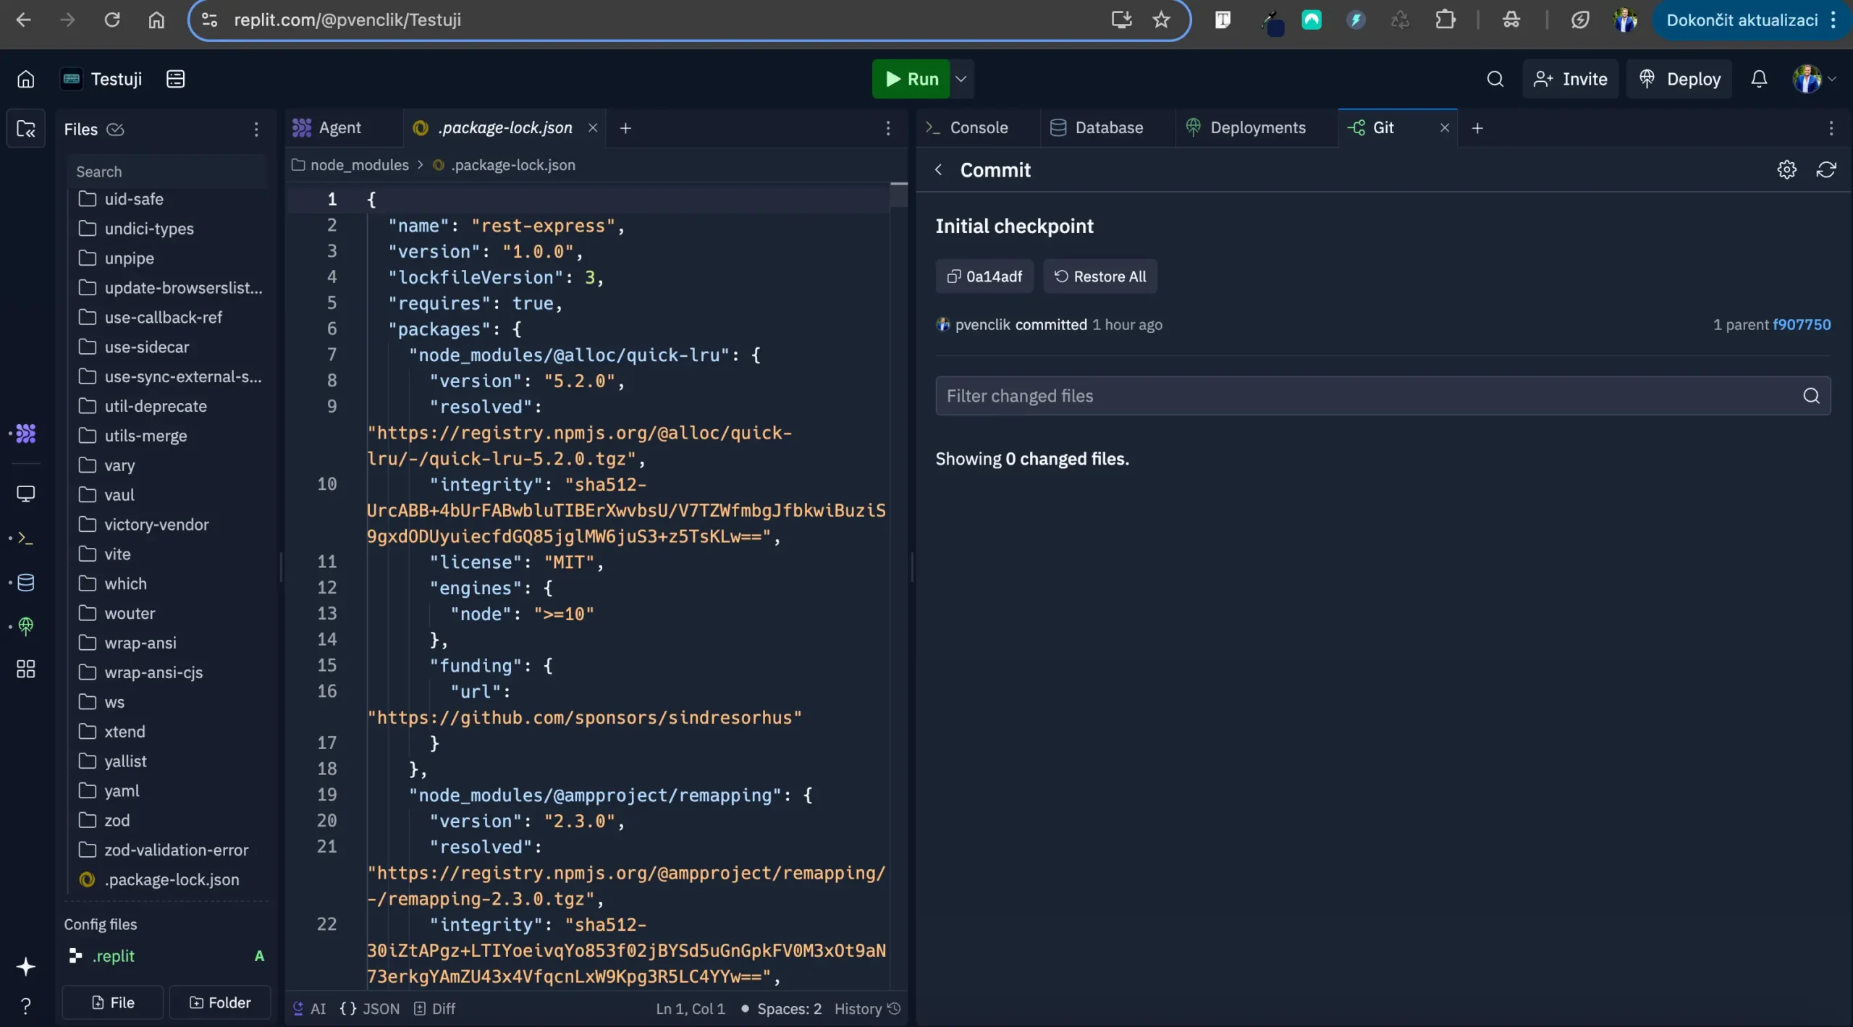The width and height of the screenshot is (1853, 1027).
Task: Click the editor minimap scrollbar
Action: coord(898,195)
